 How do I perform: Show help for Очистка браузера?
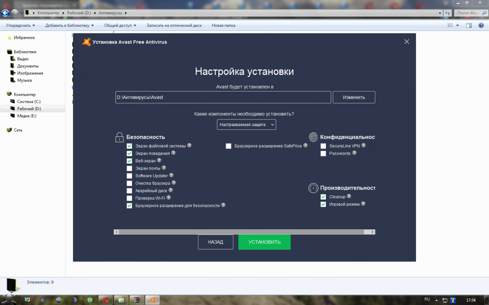click(174, 183)
